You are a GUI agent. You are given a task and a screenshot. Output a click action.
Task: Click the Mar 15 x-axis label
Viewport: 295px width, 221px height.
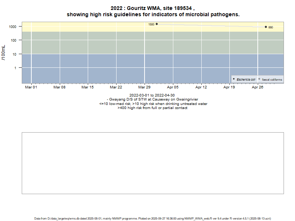[x=88, y=87]
